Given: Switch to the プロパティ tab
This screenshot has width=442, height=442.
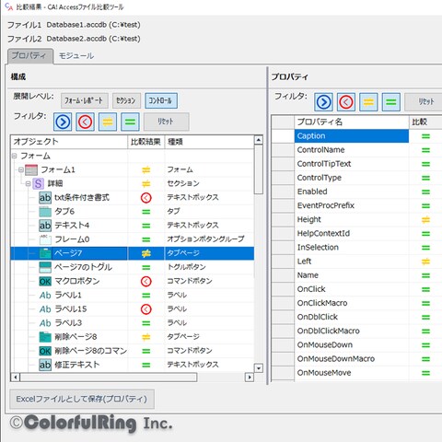Looking at the screenshot, I should click(x=29, y=56).
